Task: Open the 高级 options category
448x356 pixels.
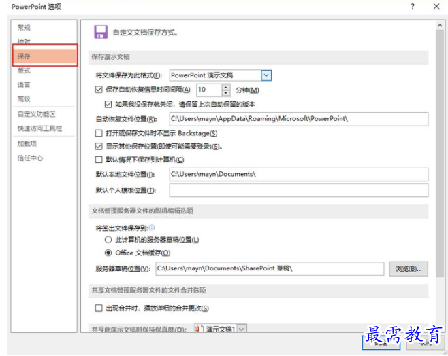Action: pos(24,99)
